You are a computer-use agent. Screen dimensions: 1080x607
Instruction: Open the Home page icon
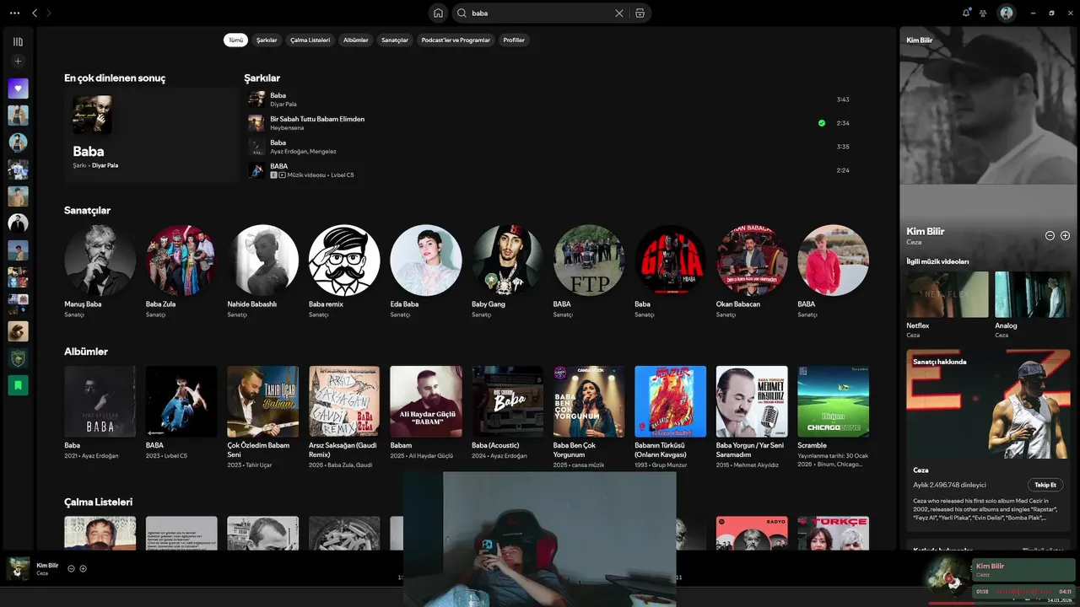coord(438,13)
